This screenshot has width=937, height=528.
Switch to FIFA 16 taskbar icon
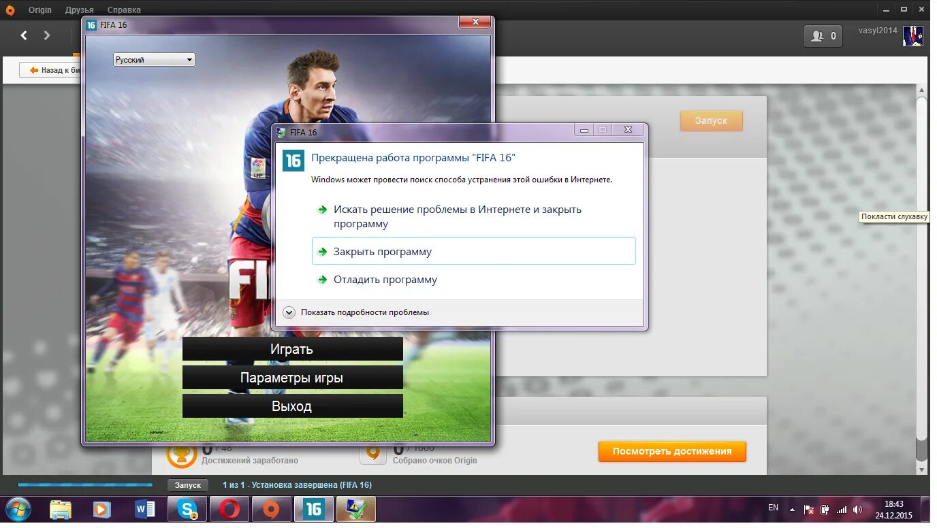coord(314,510)
